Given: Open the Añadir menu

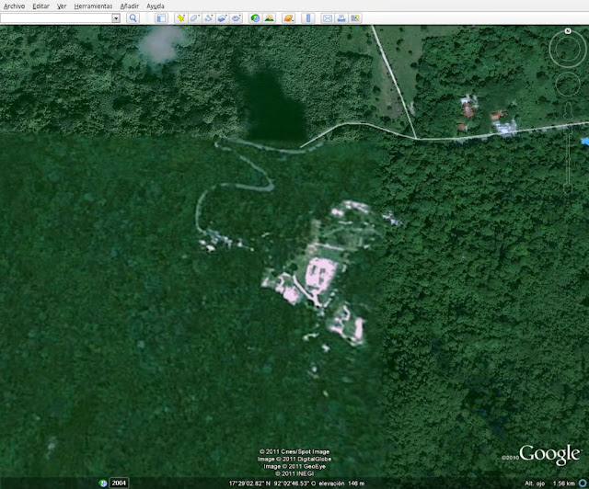Looking at the screenshot, I should [x=130, y=6].
